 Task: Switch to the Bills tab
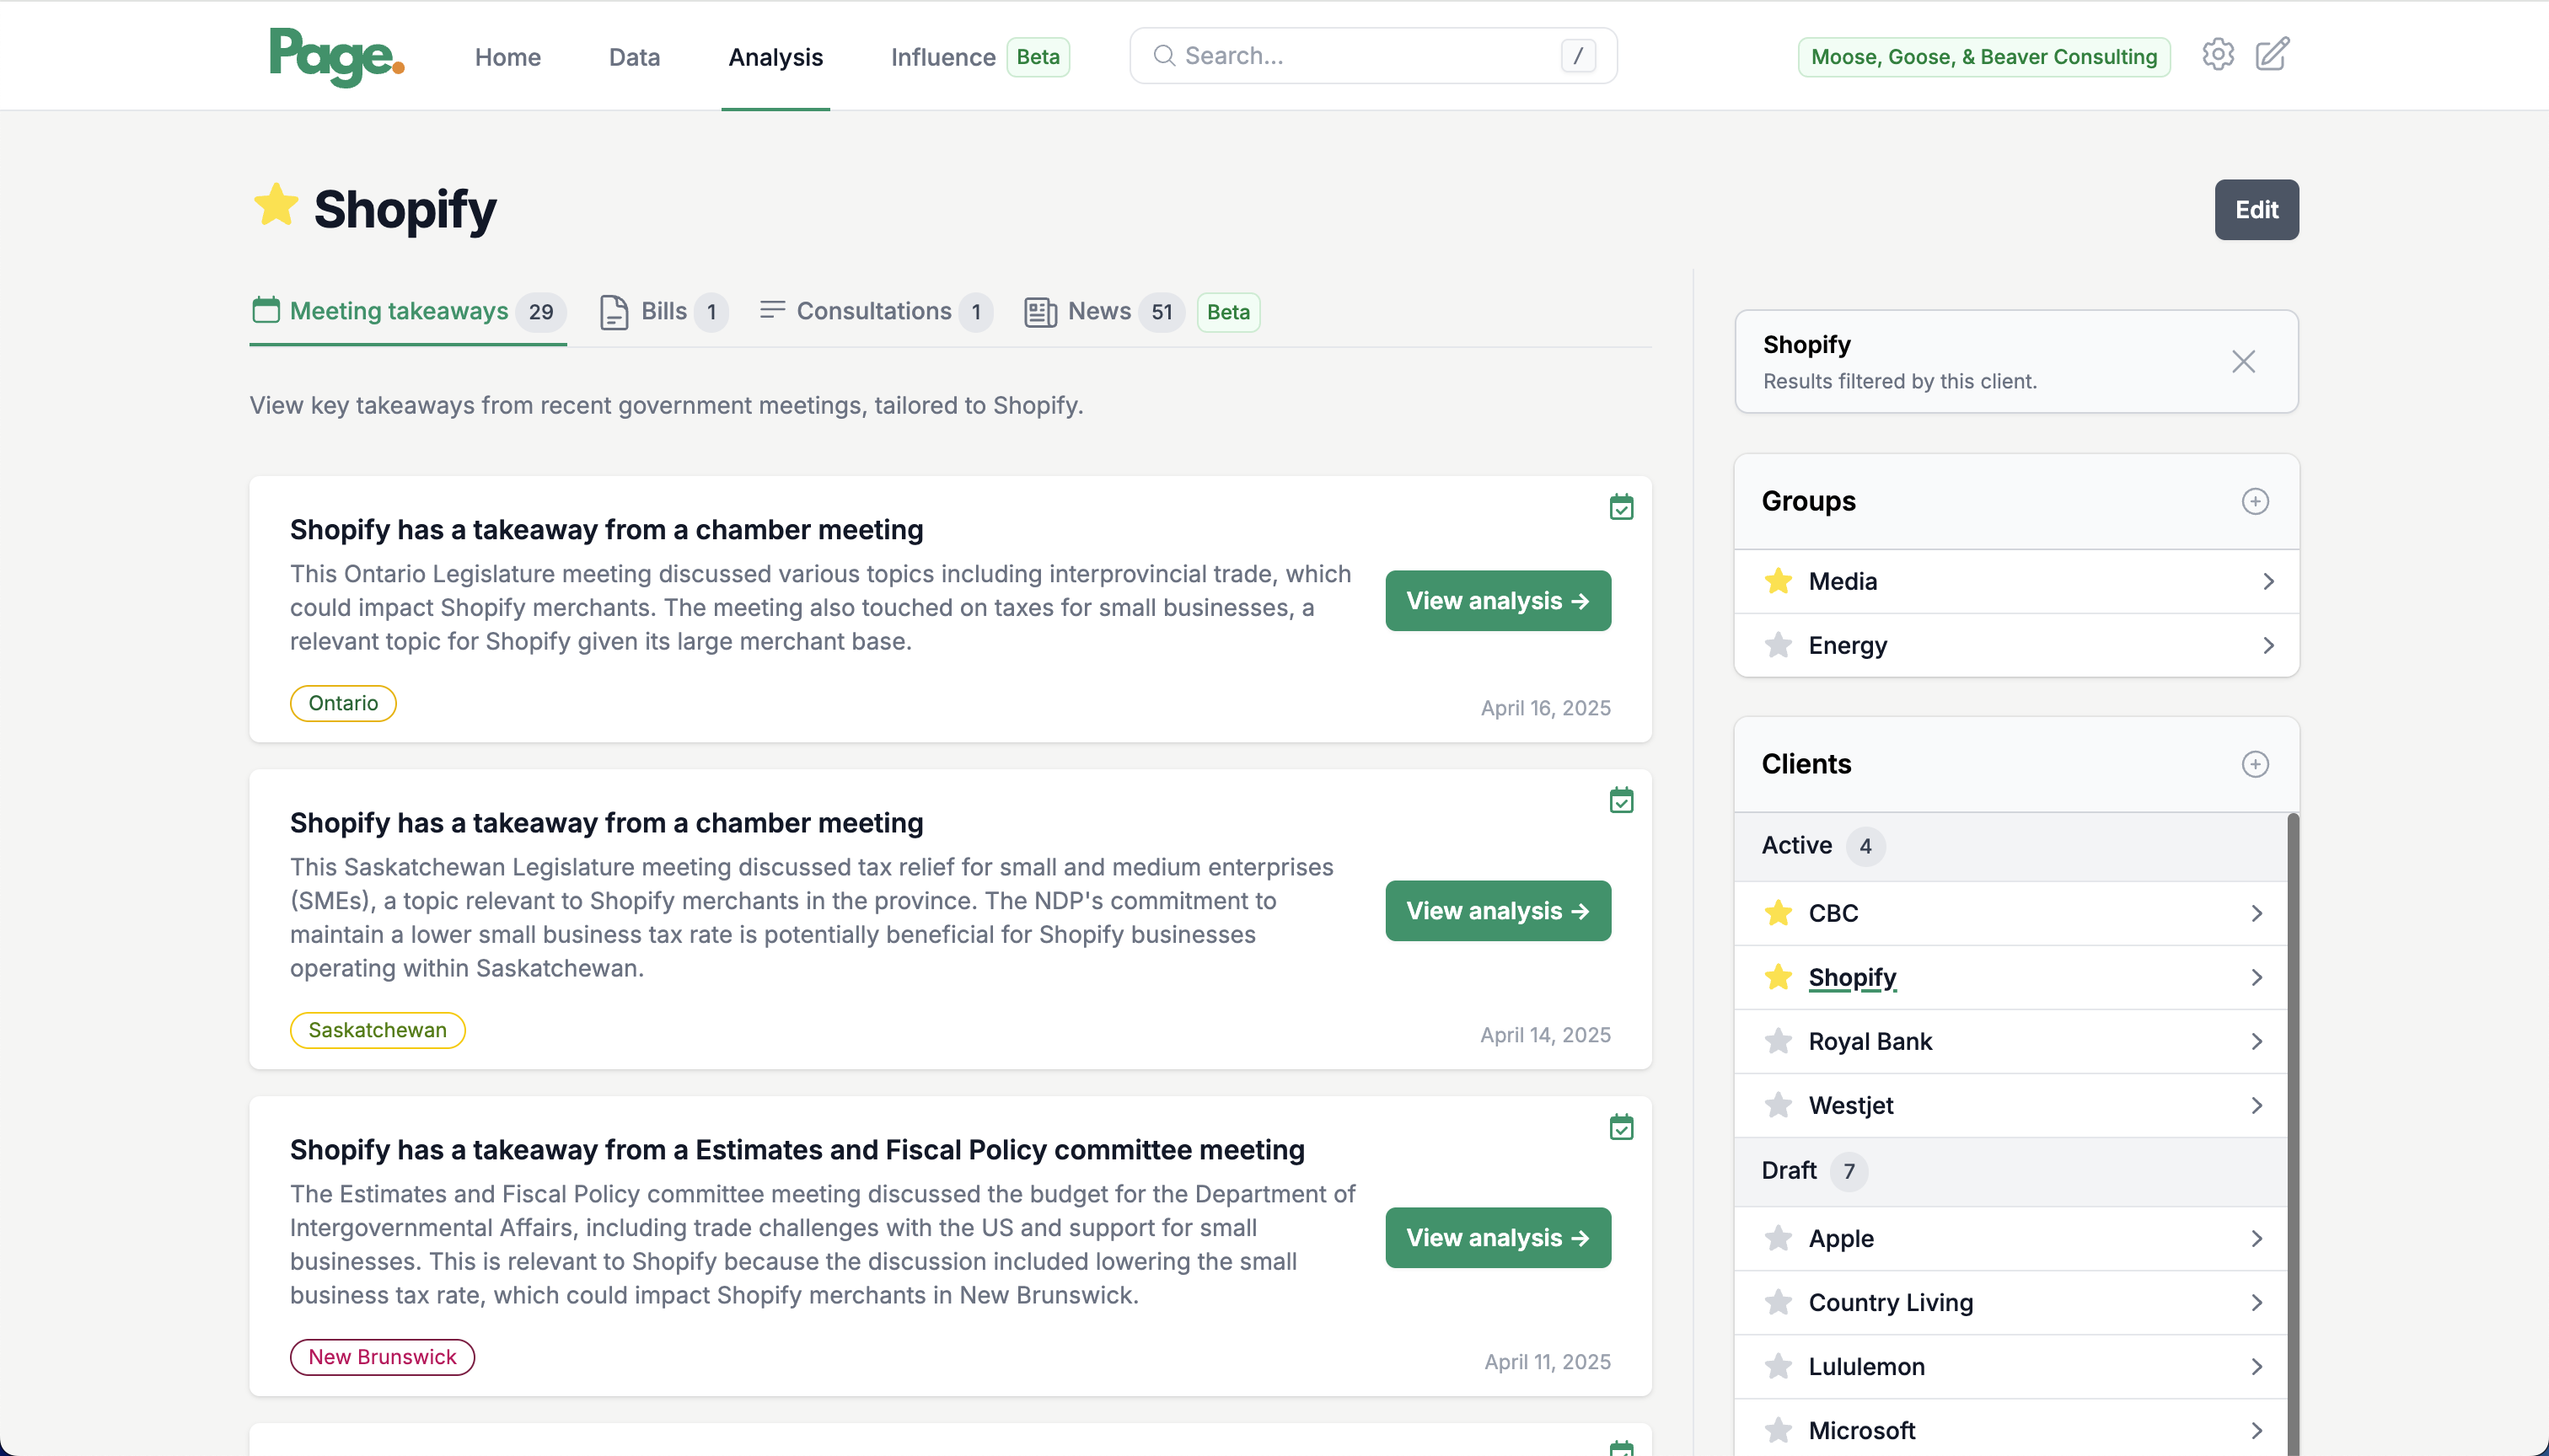pyautogui.click(x=663, y=311)
